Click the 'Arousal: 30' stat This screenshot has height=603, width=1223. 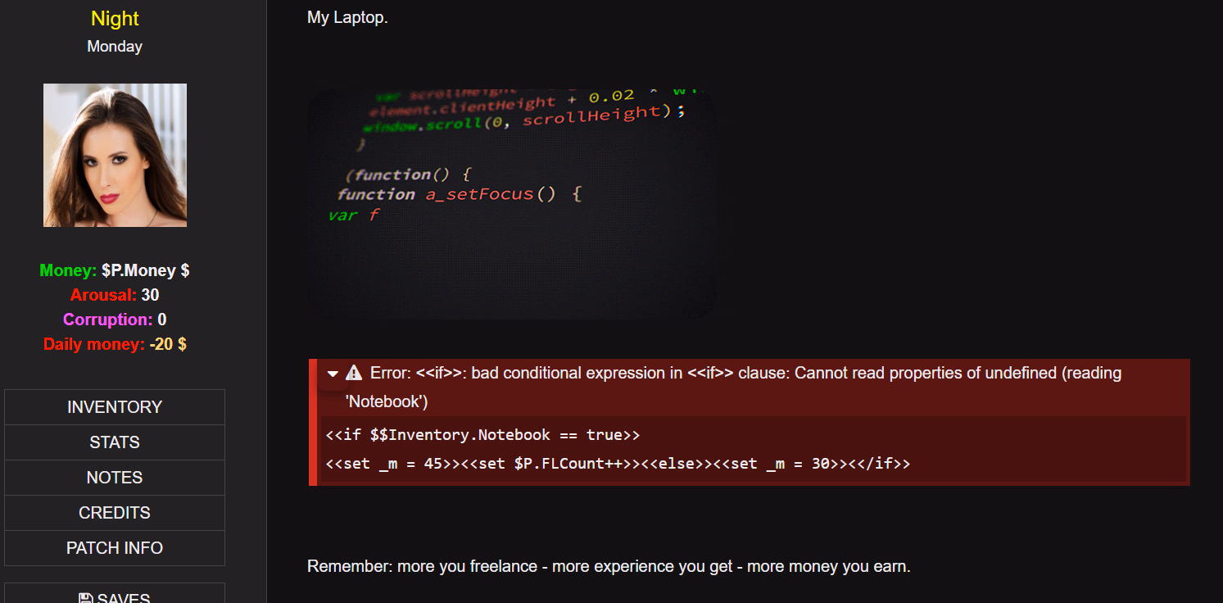(115, 295)
